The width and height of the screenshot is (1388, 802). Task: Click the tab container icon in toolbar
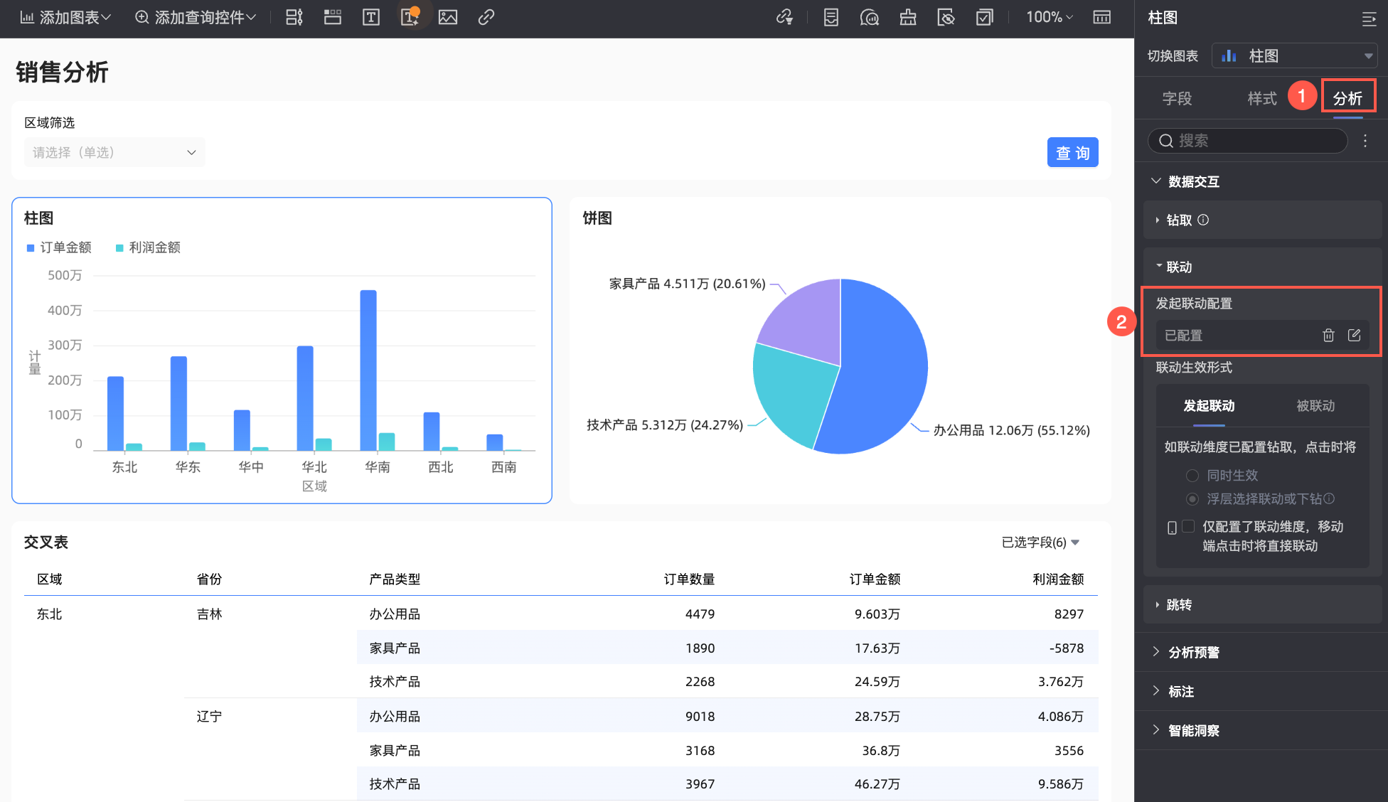coord(332,17)
